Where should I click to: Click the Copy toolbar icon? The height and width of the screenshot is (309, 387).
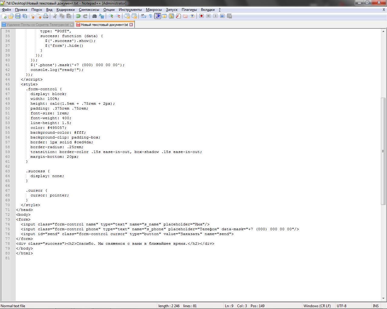tap(62, 16)
